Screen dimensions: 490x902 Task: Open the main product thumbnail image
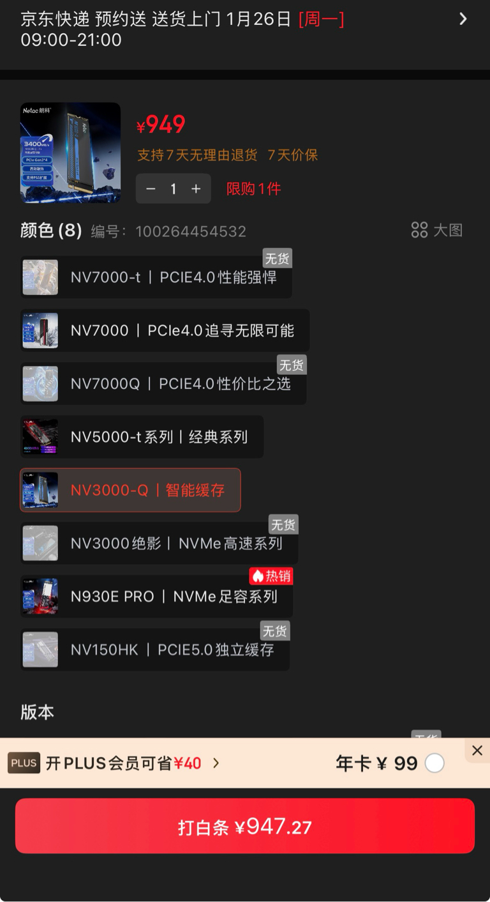[x=70, y=153]
